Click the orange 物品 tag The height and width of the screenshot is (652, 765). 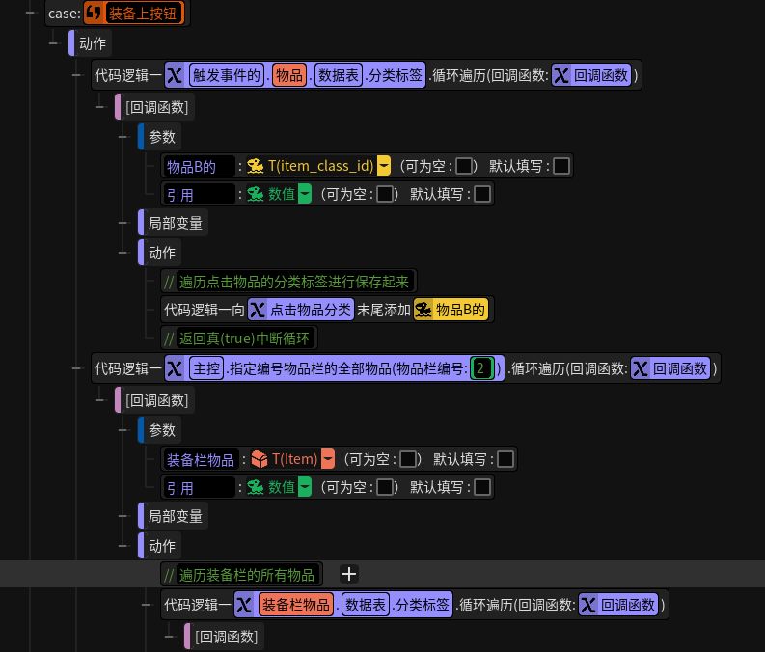(288, 75)
